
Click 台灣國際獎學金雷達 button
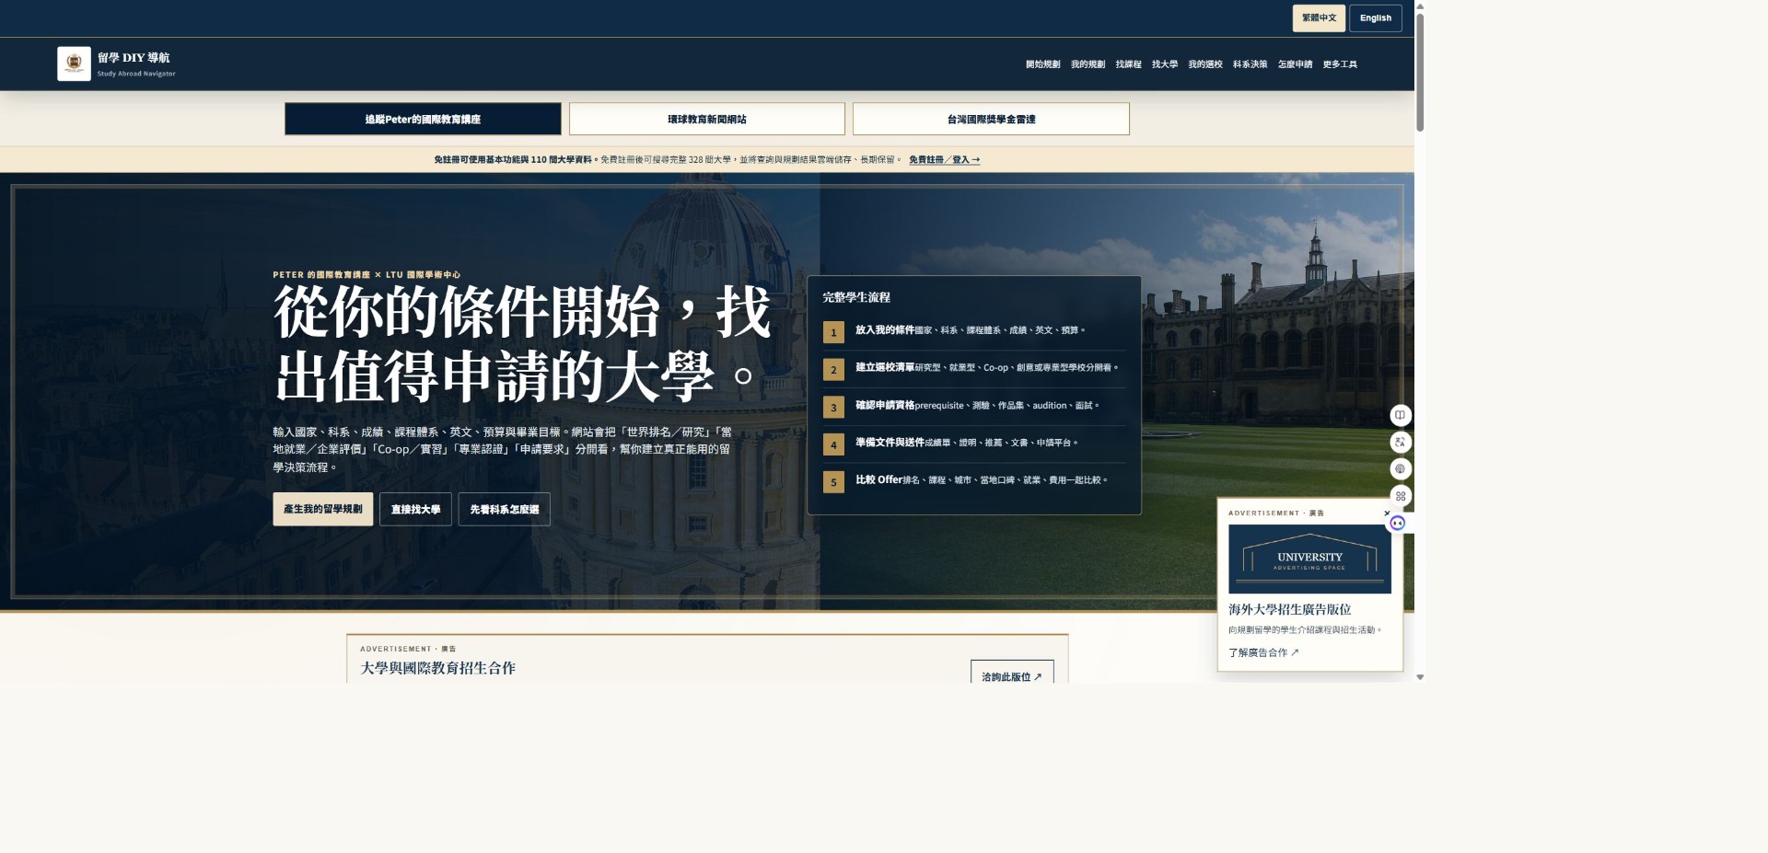[991, 119]
